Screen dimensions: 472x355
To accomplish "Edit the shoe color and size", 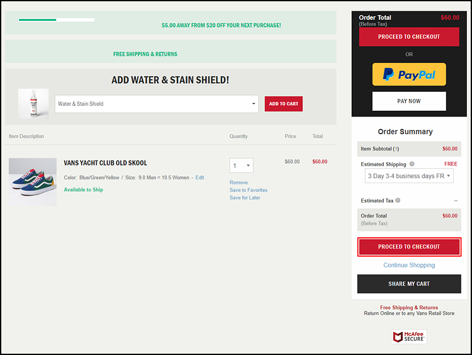I will click(199, 177).
